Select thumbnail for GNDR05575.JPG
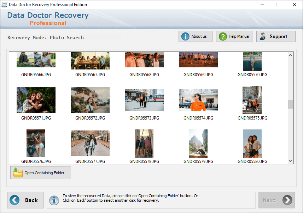Viewport: 303px width, 213px height. tap(252, 100)
